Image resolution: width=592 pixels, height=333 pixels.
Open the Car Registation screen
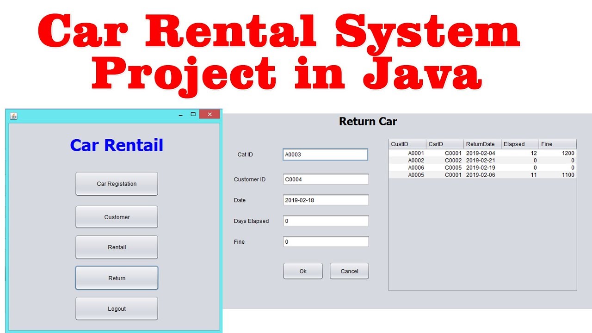pyautogui.click(x=117, y=184)
